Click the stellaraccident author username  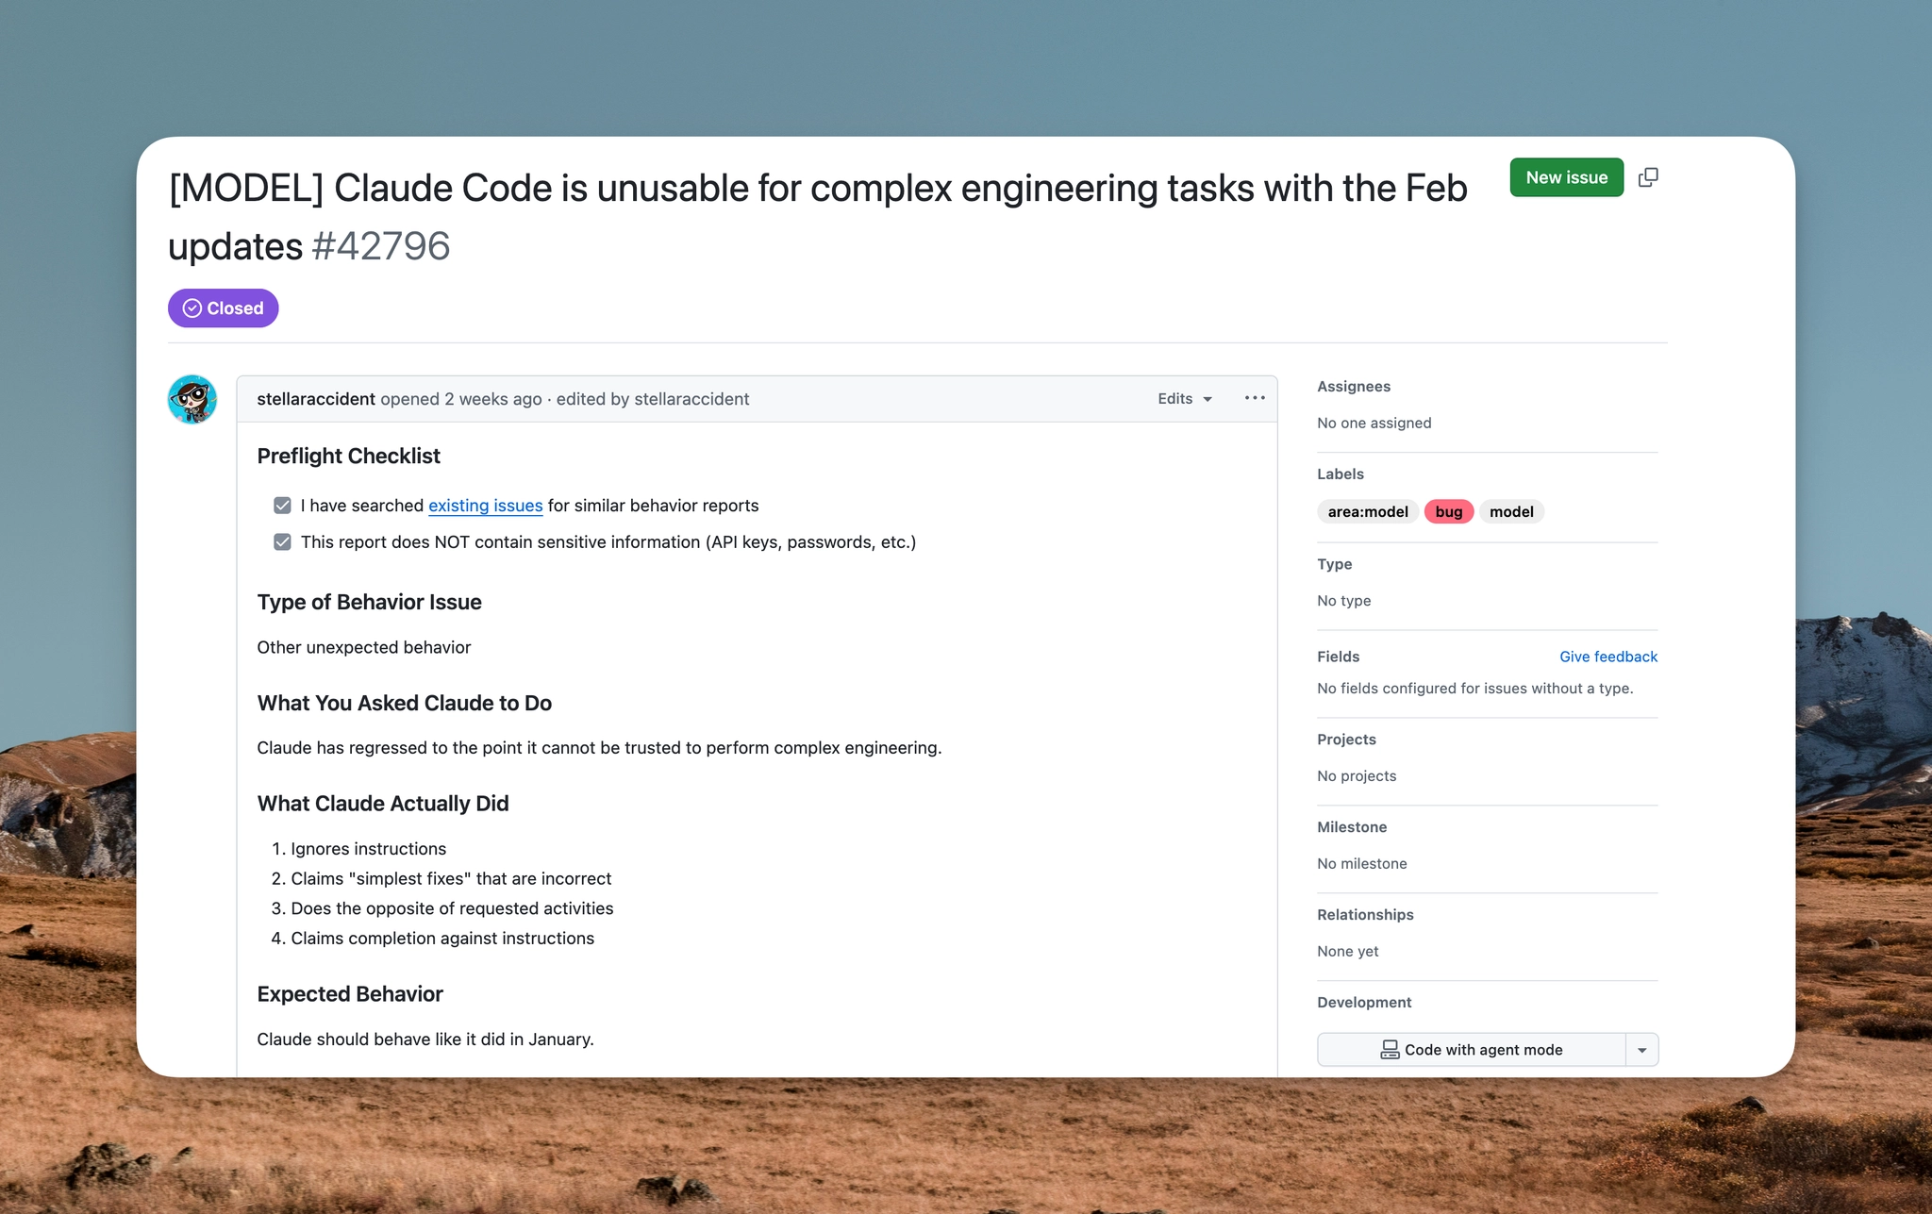pos(316,399)
